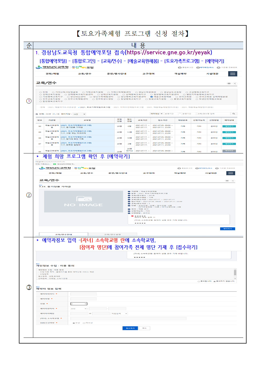
Task: Open hamburger menu in first portal screenshot
Action: [232, 74]
